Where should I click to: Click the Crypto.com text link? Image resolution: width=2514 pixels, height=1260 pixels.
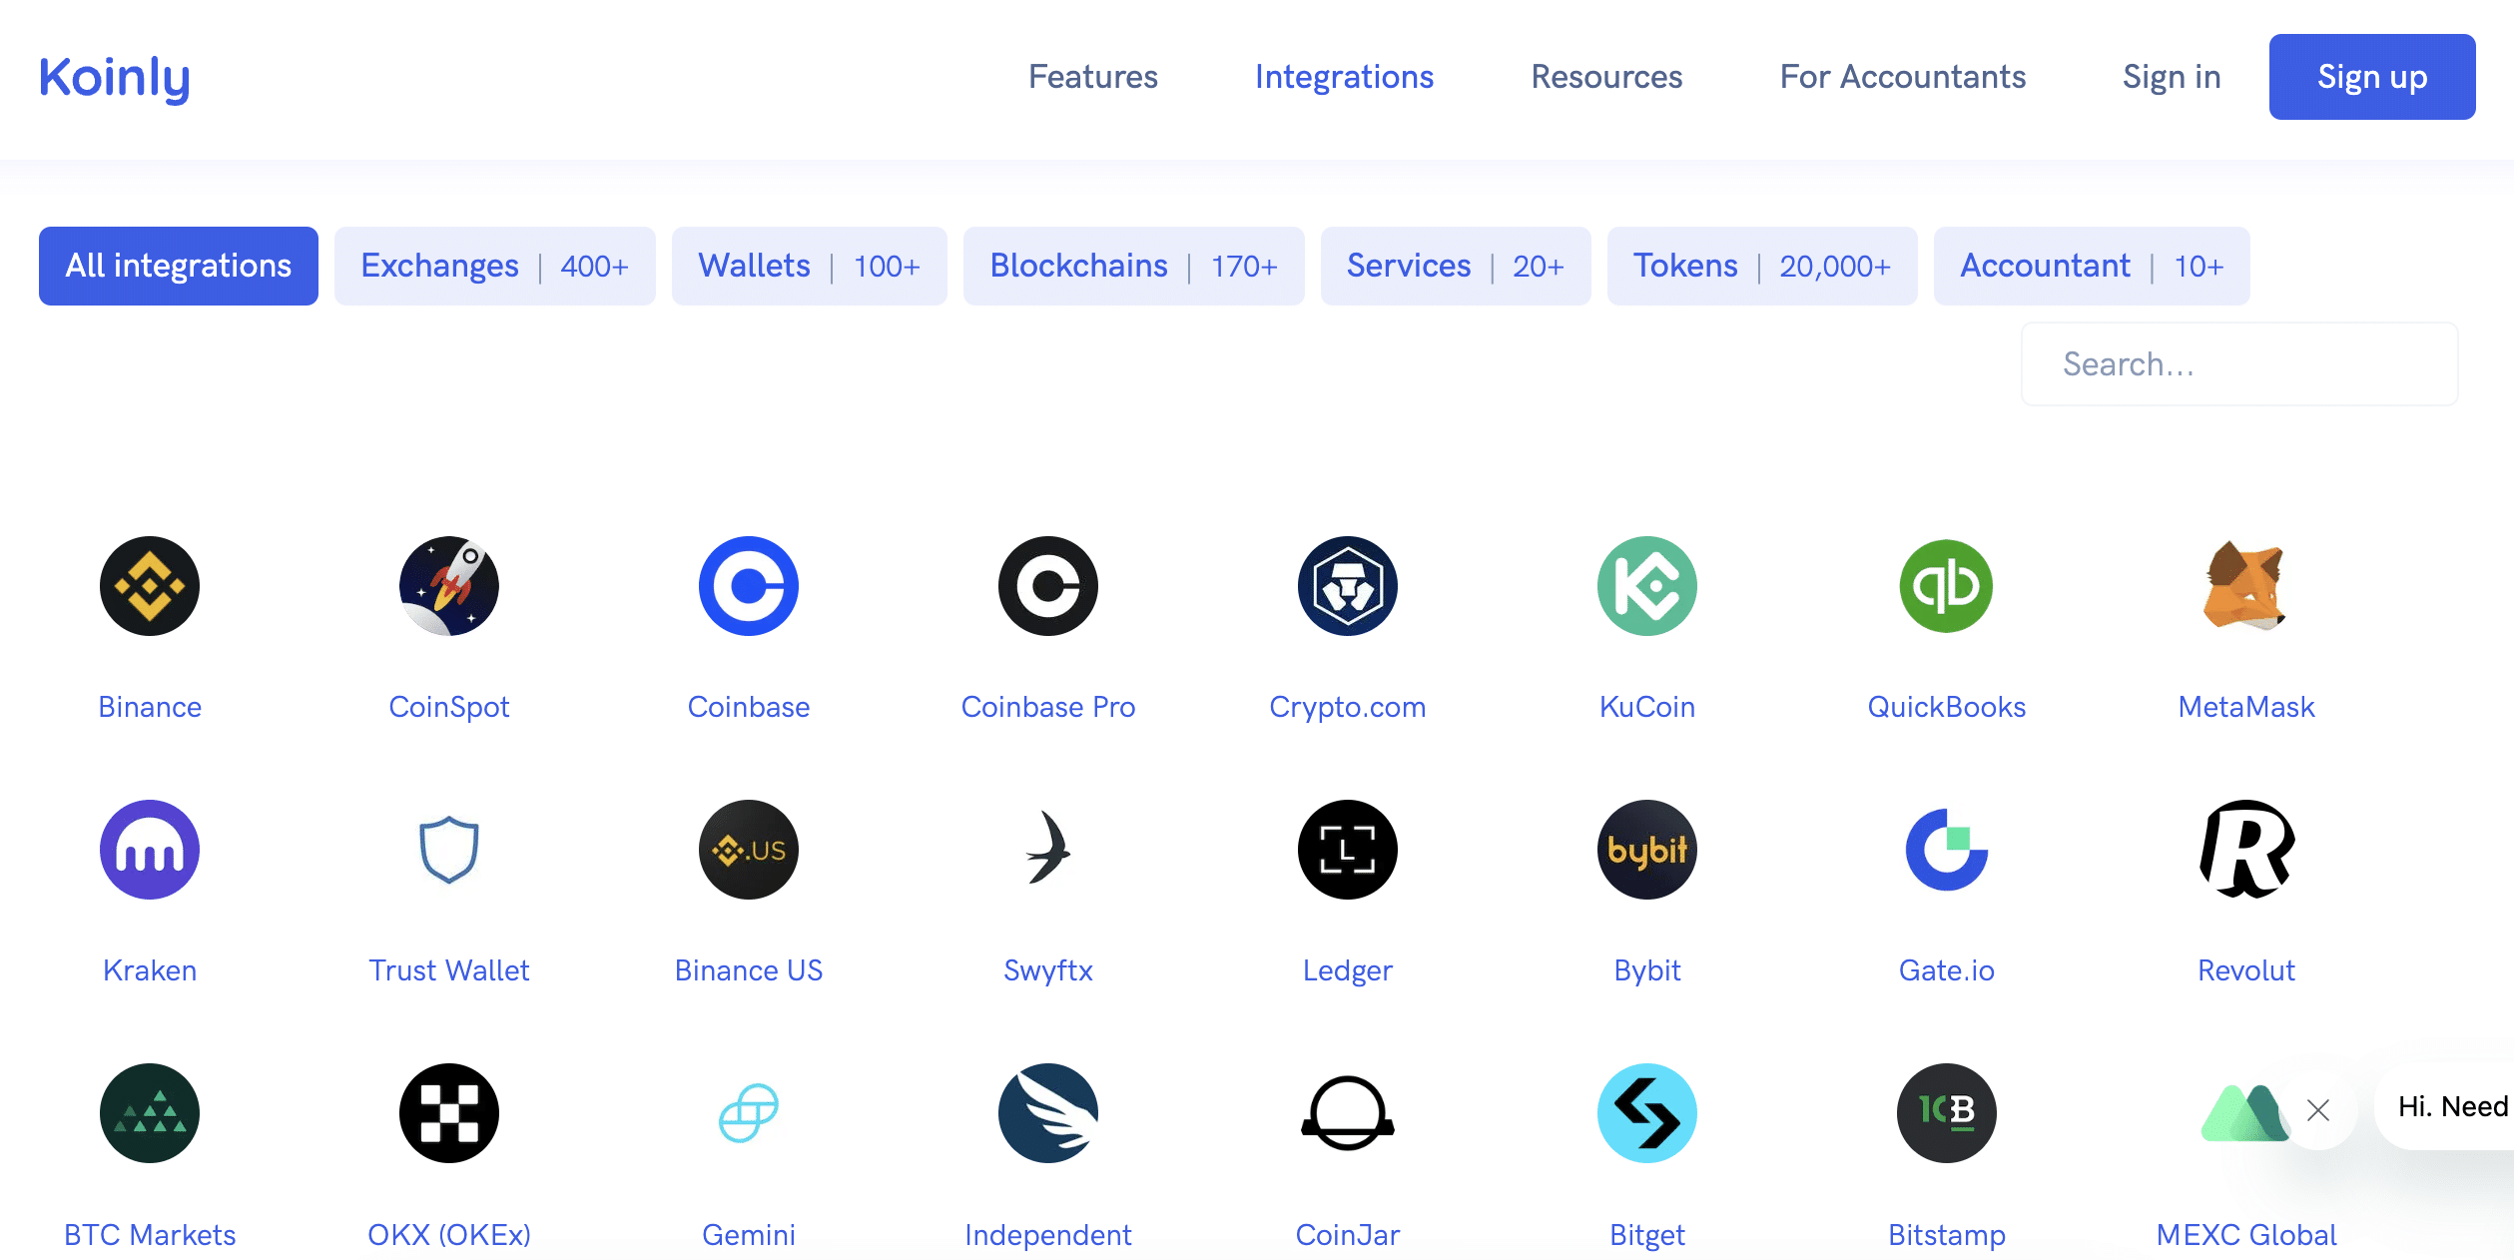(x=1348, y=707)
